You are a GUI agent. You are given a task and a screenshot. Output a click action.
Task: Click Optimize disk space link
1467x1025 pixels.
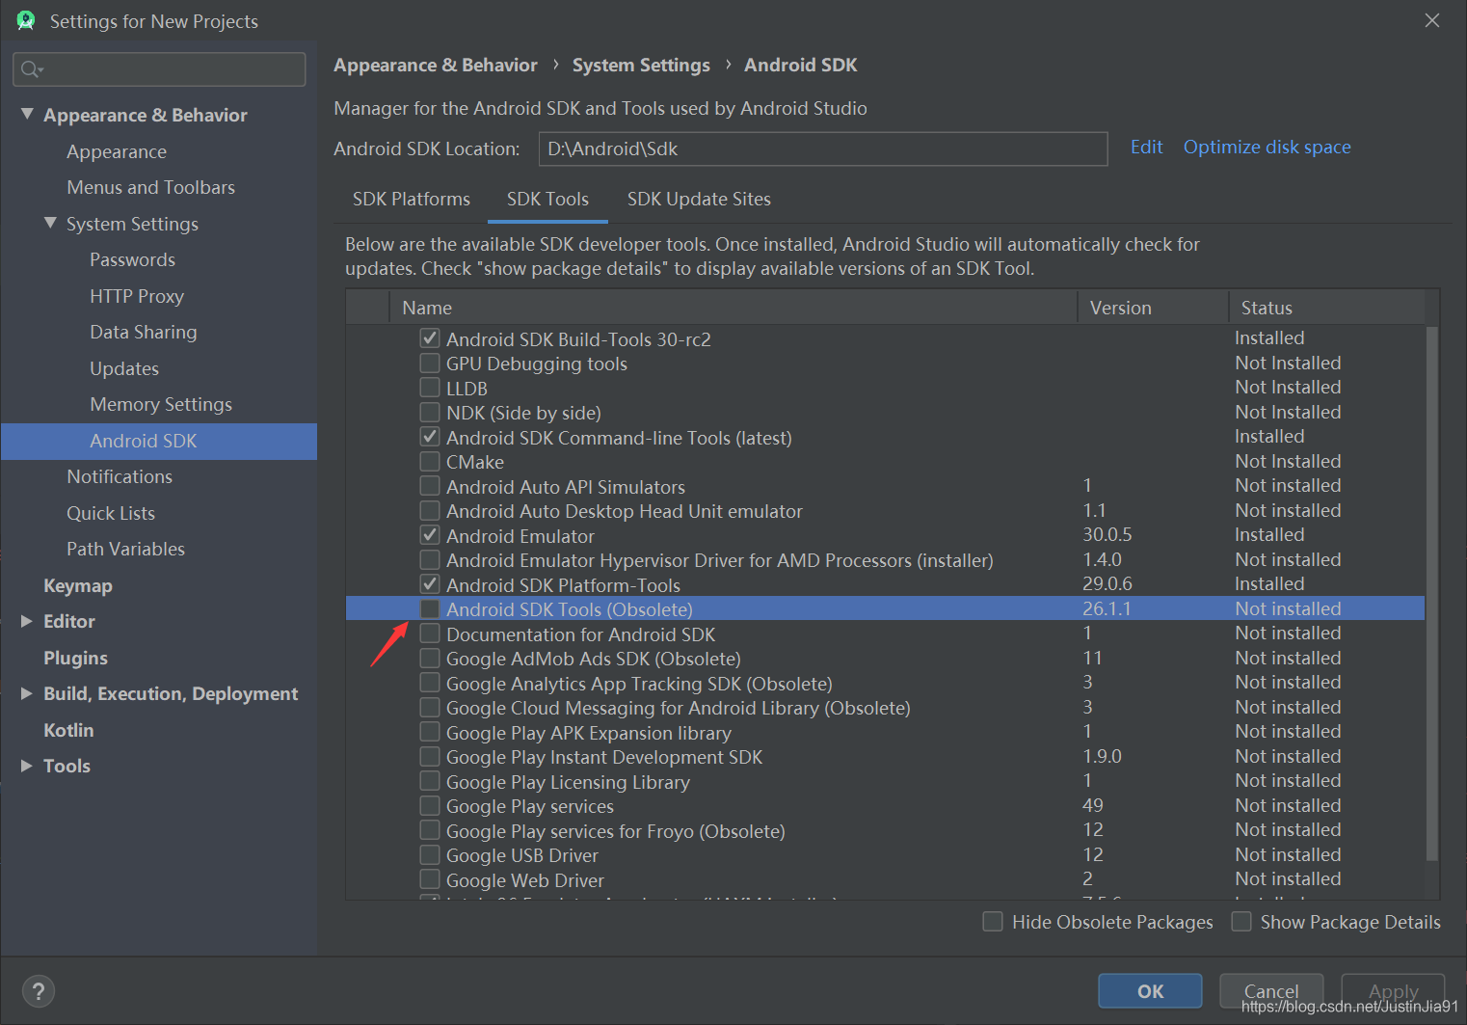[1267, 147]
